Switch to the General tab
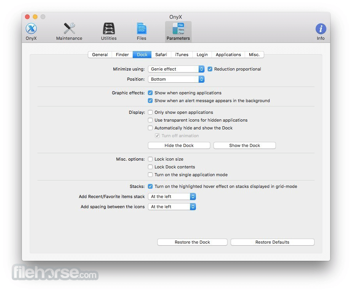Screen dimensions: 352x292 (100, 55)
